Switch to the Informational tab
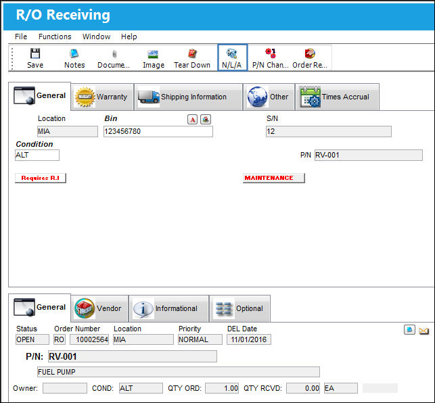 (169, 309)
